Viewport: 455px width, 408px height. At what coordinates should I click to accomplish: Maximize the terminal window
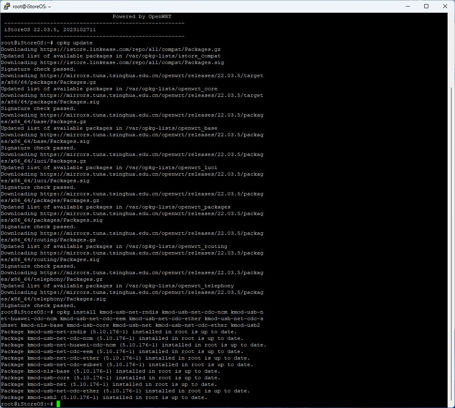(425, 6)
